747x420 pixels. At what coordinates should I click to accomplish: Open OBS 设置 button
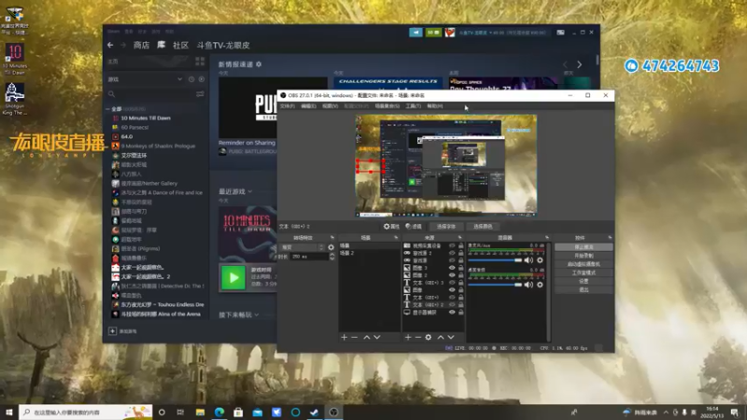point(584,282)
